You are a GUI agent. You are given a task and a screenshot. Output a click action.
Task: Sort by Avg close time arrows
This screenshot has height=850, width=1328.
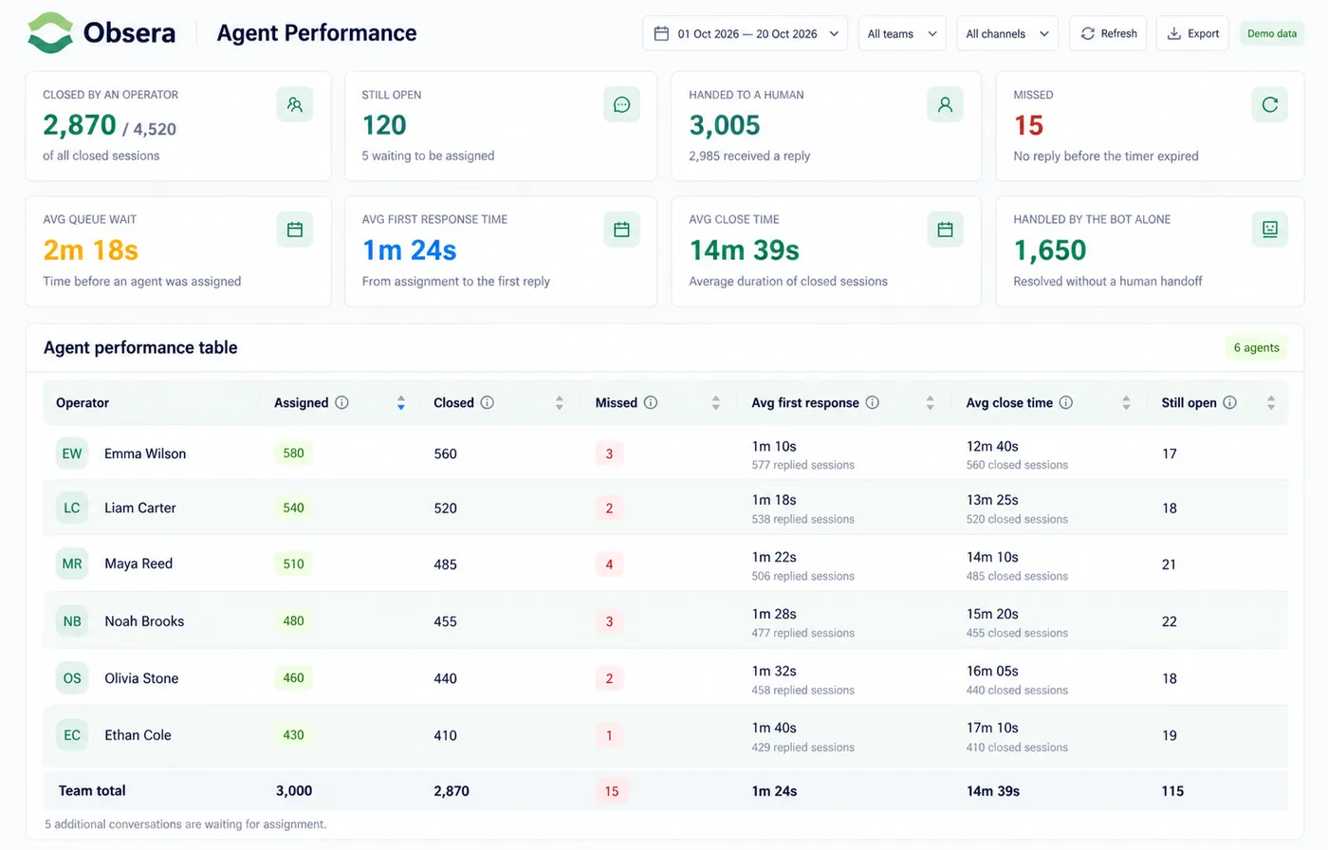click(1126, 402)
